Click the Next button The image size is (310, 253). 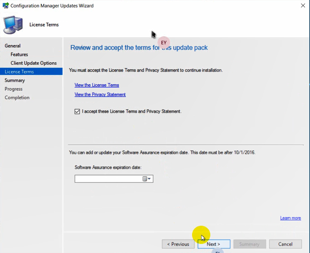coord(214,244)
